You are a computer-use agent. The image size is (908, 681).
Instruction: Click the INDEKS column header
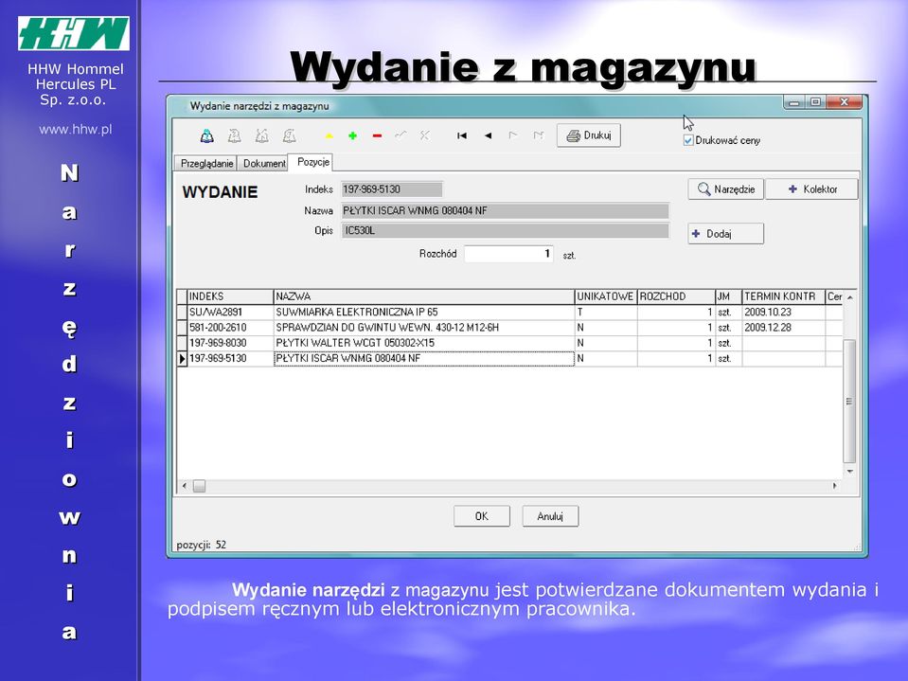[x=230, y=296]
